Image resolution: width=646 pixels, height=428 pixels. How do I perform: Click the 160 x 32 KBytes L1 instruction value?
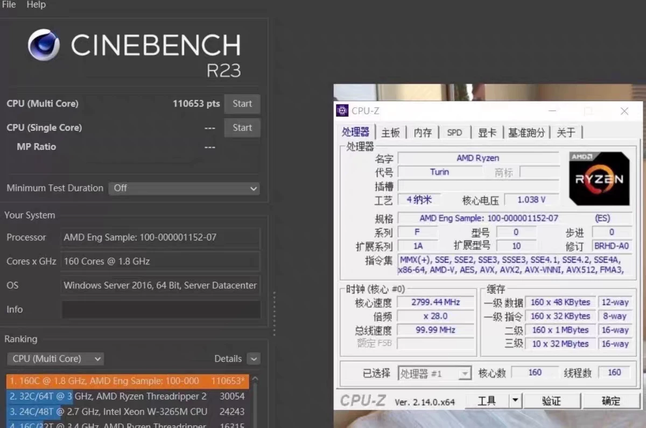[560, 316]
